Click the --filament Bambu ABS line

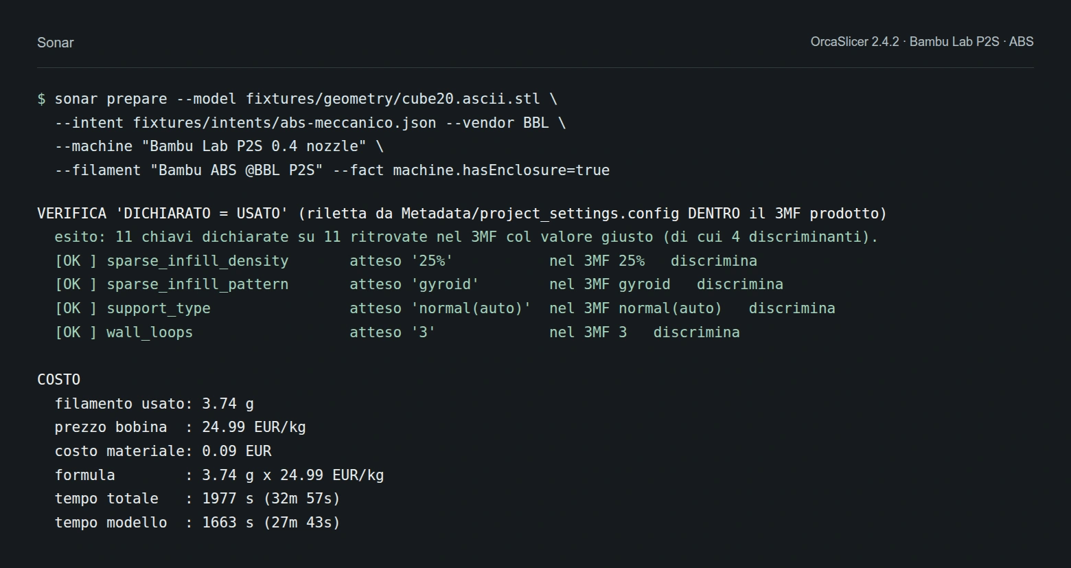(x=332, y=170)
